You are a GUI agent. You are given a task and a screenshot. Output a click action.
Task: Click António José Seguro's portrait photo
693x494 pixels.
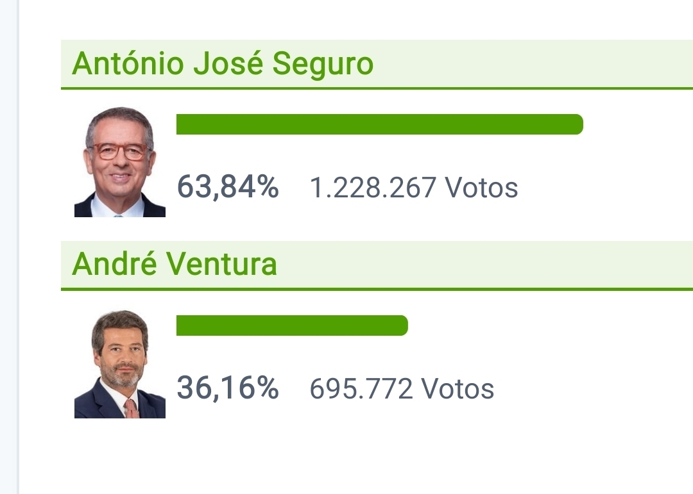(120, 162)
